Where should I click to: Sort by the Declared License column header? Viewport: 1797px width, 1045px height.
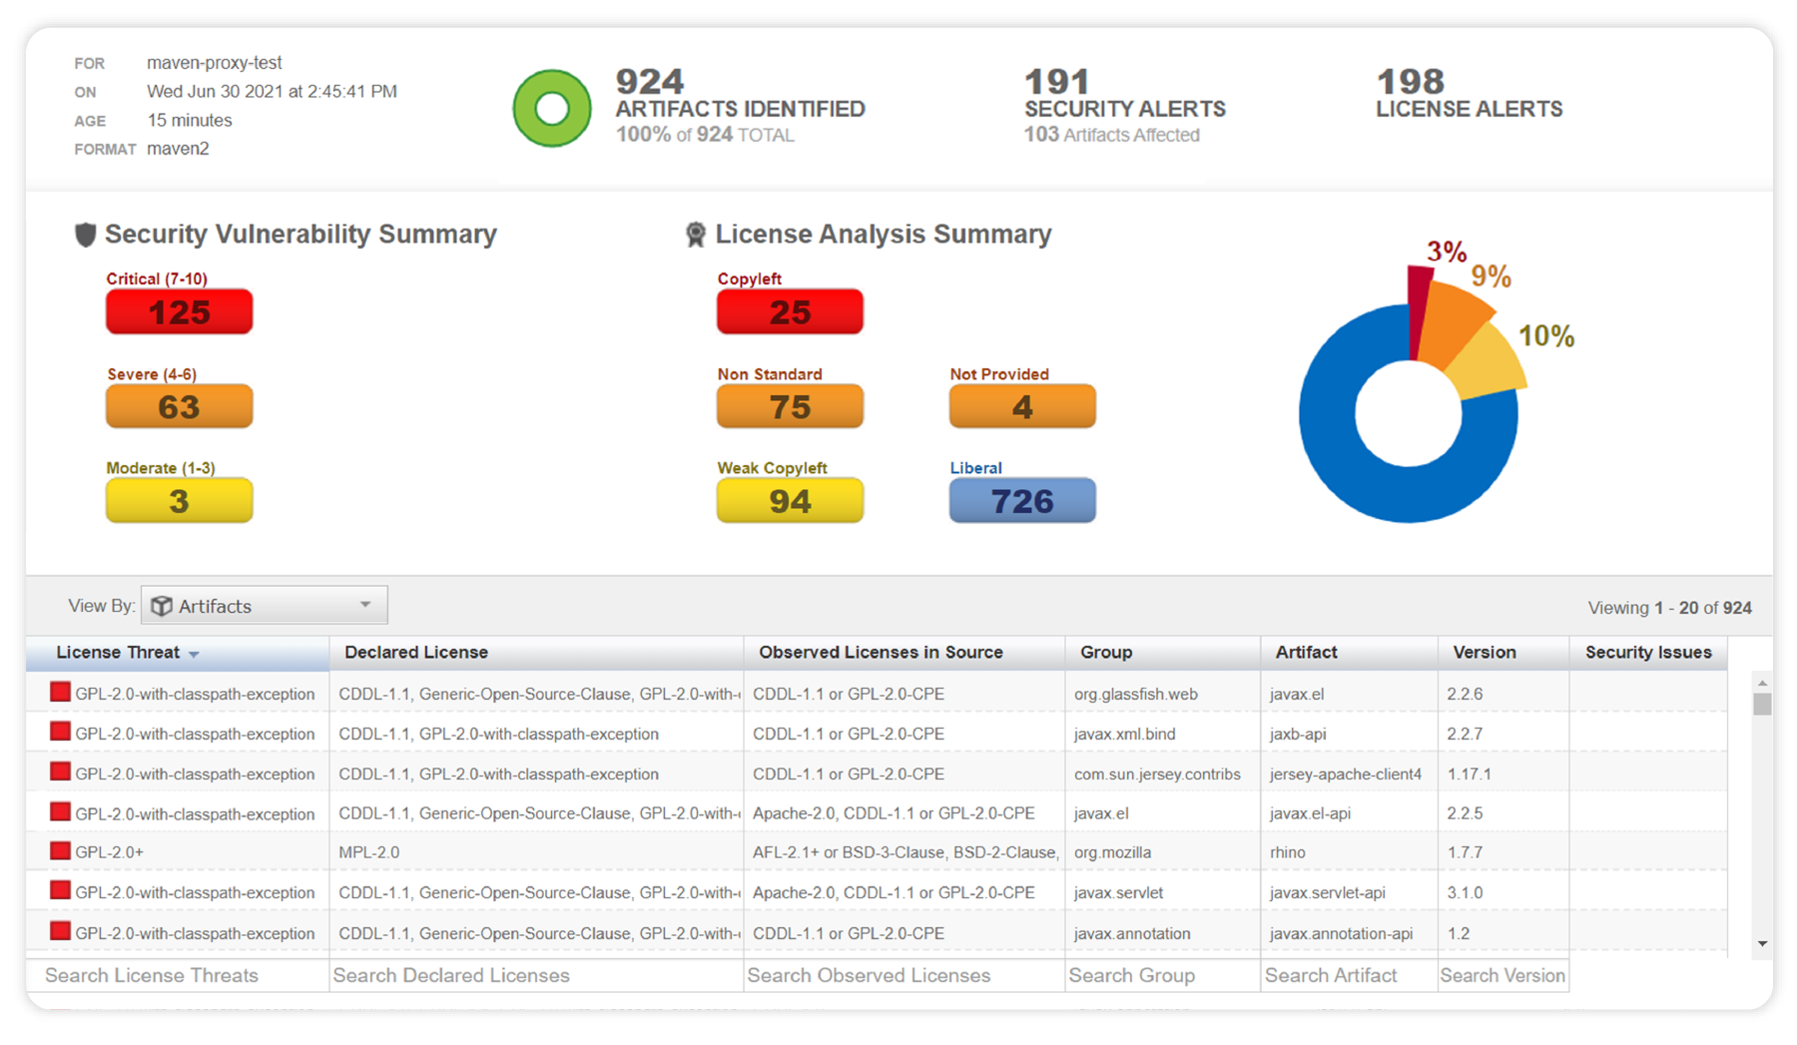point(416,653)
